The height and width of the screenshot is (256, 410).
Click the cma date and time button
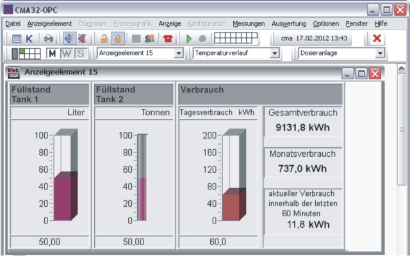point(312,38)
